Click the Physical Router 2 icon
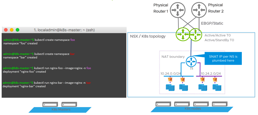This screenshot has width=258, height=115. coord(199,10)
